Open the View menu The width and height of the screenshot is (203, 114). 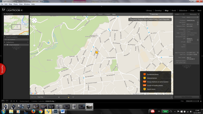(x=21, y=4)
